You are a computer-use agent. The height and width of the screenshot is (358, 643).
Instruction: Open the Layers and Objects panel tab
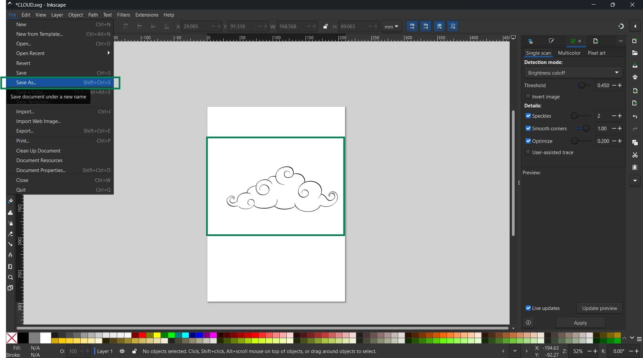pyautogui.click(x=530, y=41)
